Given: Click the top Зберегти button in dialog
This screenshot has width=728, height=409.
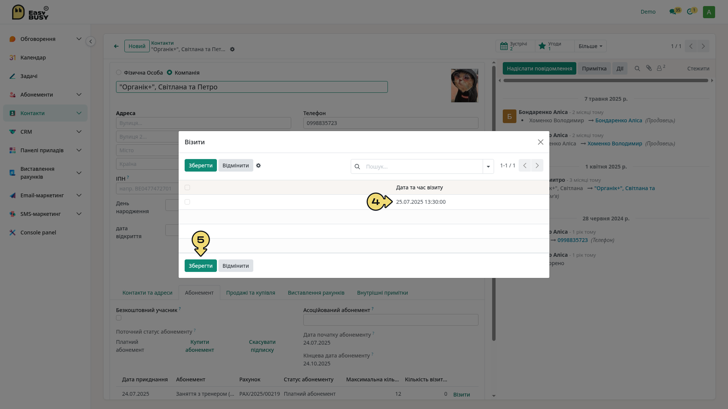Looking at the screenshot, I should pos(201,165).
